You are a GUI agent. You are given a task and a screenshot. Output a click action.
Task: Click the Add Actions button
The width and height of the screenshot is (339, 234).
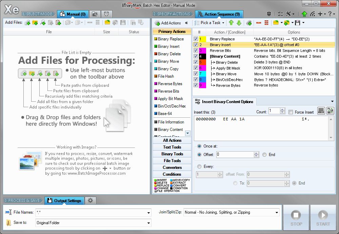(x=168, y=23)
